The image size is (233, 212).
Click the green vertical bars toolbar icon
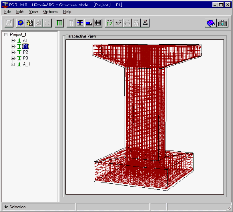59,23
